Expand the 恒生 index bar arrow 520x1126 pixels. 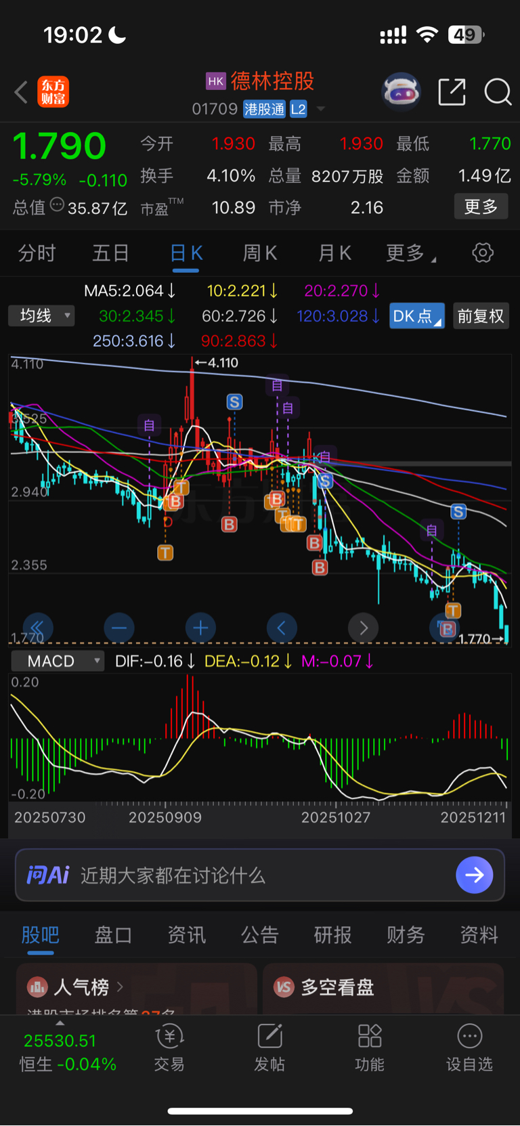[x=60, y=1023]
